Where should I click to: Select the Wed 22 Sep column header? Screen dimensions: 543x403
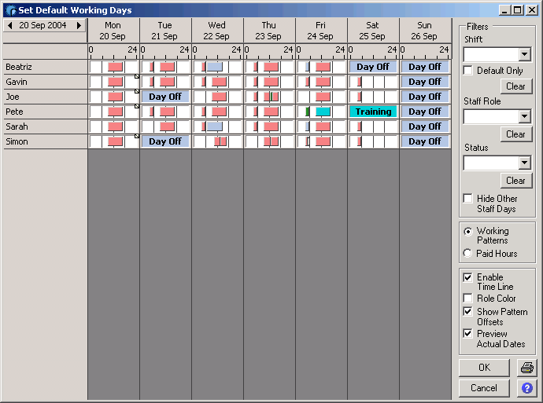pyautogui.click(x=217, y=31)
